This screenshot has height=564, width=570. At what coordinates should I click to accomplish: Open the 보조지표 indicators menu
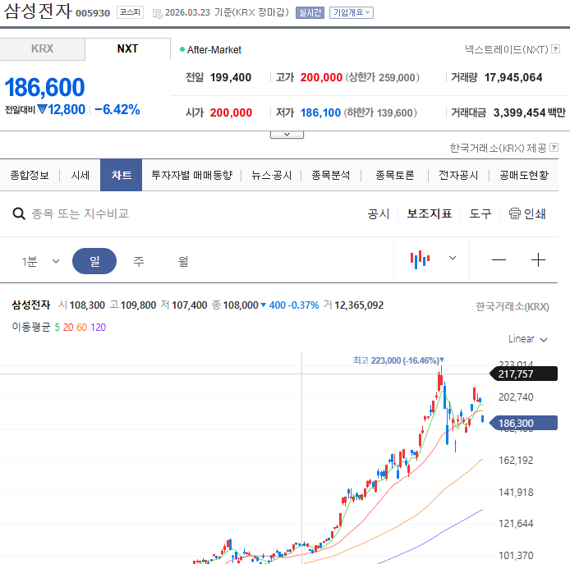tap(430, 213)
